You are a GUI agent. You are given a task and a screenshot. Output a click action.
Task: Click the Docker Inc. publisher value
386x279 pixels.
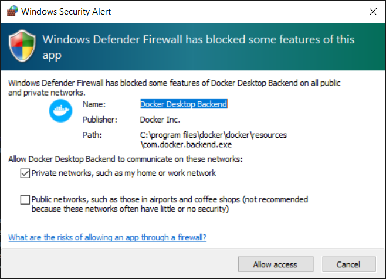tap(161, 120)
